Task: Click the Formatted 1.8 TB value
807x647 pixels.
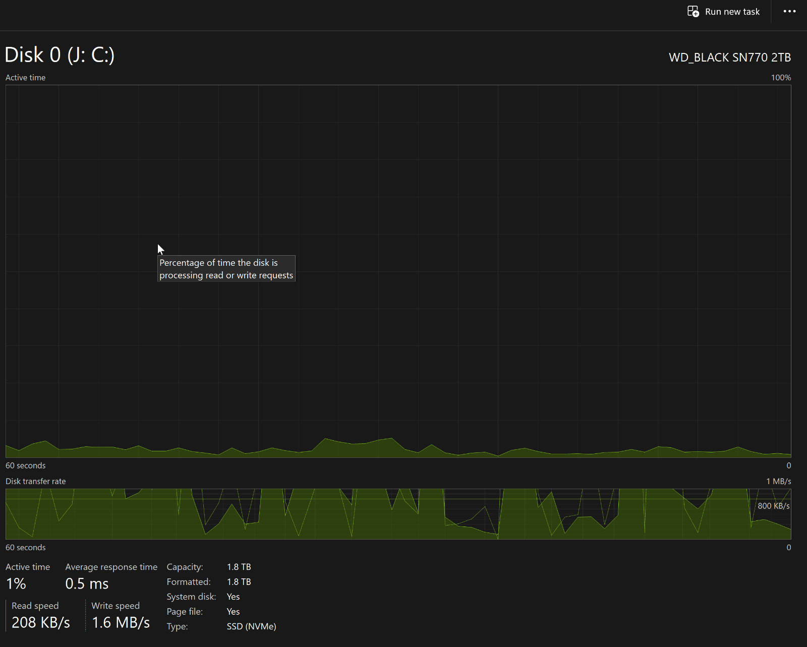Action: (x=239, y=582)
